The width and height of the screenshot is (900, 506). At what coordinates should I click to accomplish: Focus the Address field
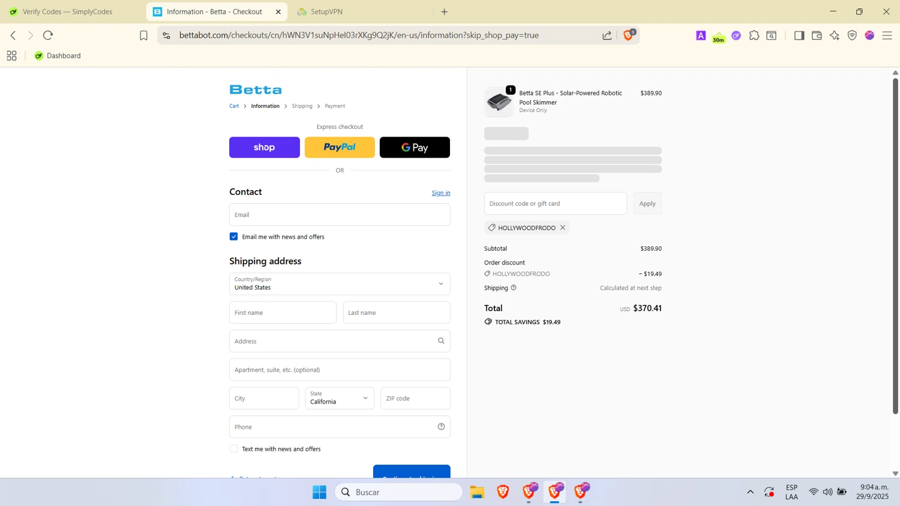[x=340, y=341]
